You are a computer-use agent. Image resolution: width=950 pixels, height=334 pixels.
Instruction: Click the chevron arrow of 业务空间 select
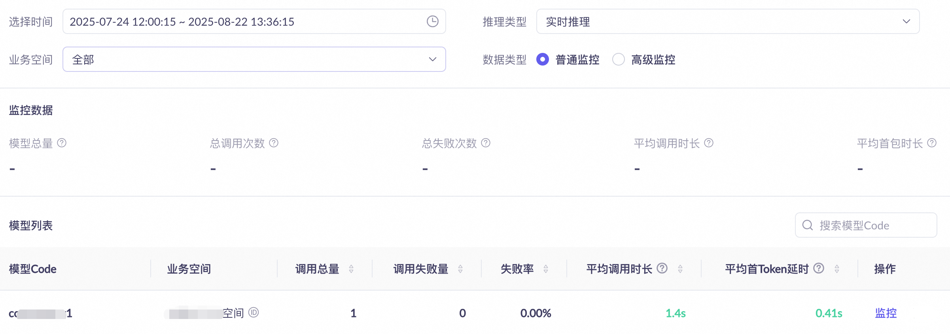click(x=433, y=59)
